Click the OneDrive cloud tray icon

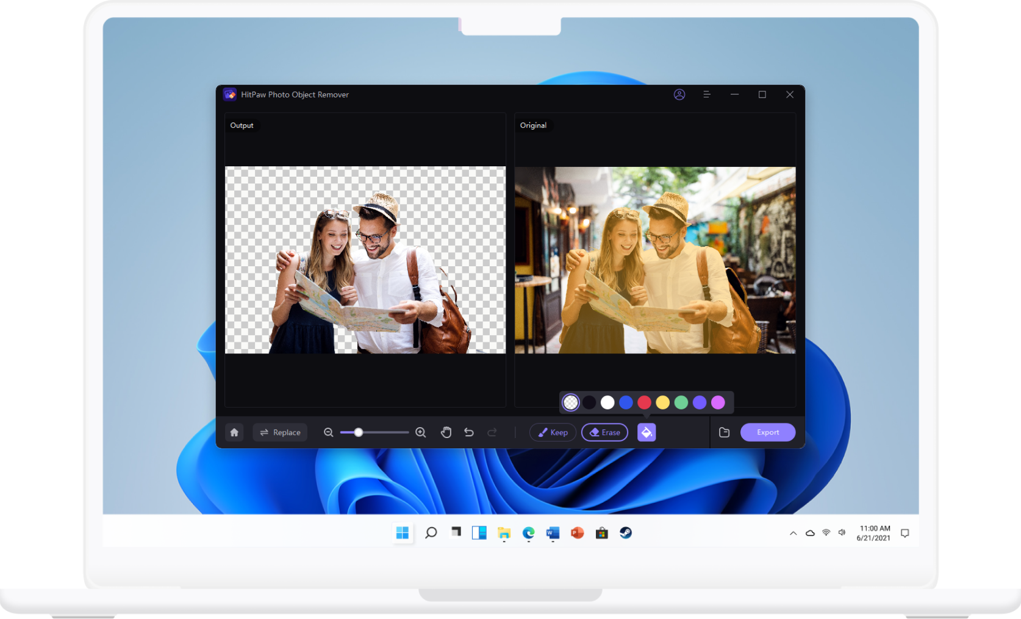(x=810, y=533)
